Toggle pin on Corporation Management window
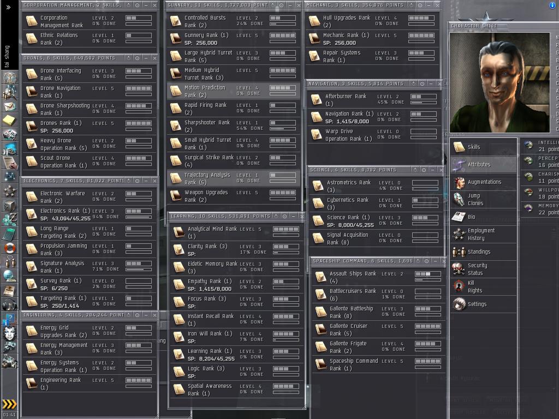The width and height of the screenshot is (559, 419). (x=129, y=5)
